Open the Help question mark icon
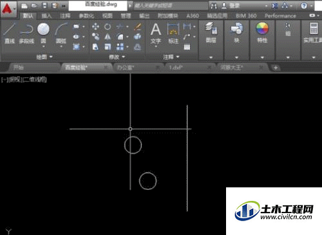The image size is (322, 235). pyautogui.click(x=304, y=6)
